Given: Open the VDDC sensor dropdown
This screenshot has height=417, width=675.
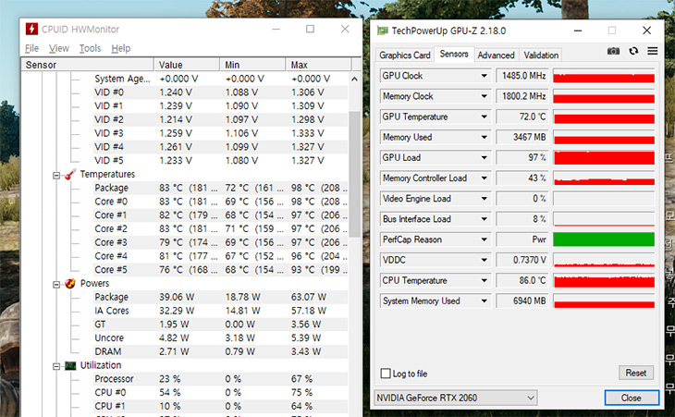Looking at the screenshot, I should coord(484,260).
